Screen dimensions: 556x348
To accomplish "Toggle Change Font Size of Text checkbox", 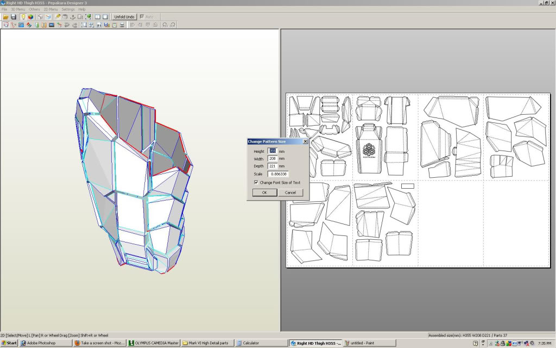I will [x=256, y=183].
